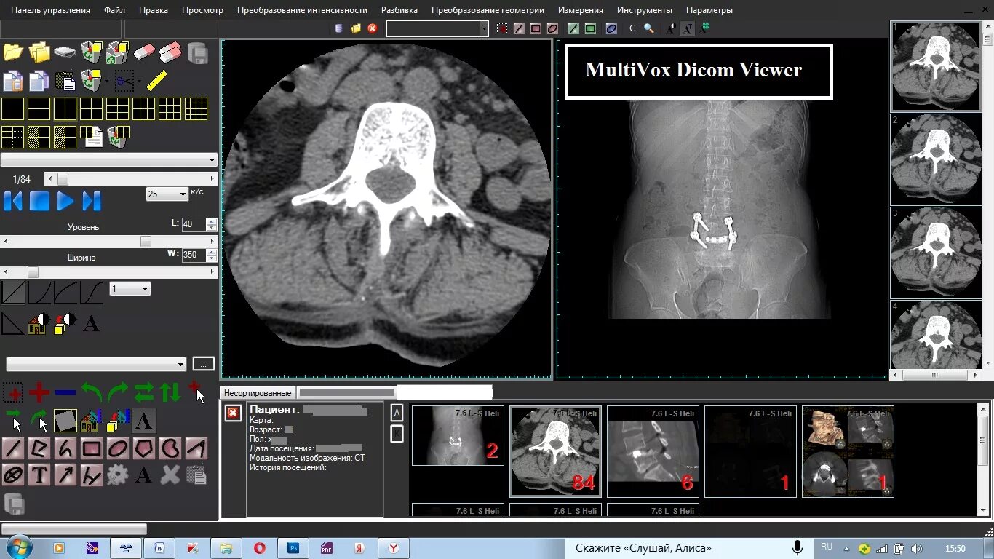Image resolution: width=994 pixels, height=559 pixels.
Task: Select the S-shaped sigmoid curve icon
Action: point(92,293)
